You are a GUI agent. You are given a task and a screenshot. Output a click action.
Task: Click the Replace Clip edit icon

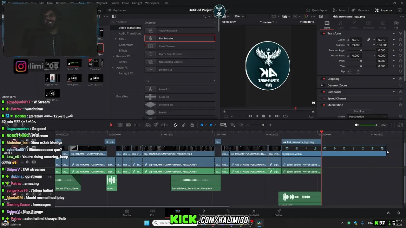tap(164, 125)
